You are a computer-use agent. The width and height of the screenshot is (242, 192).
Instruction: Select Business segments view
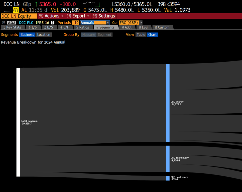[27, 35]
